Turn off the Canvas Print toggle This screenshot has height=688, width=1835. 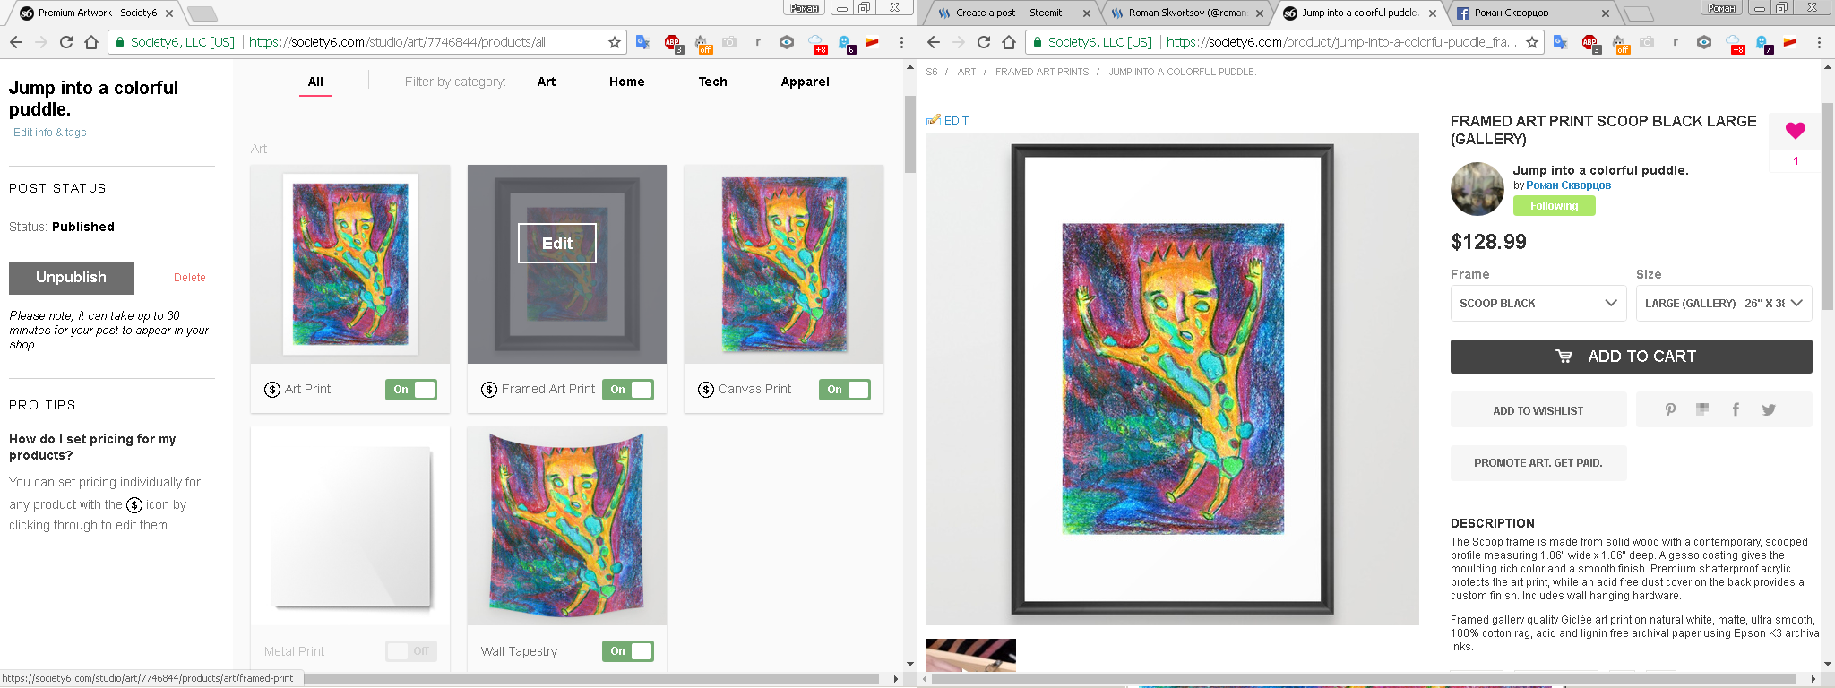[x=845, y=390]
